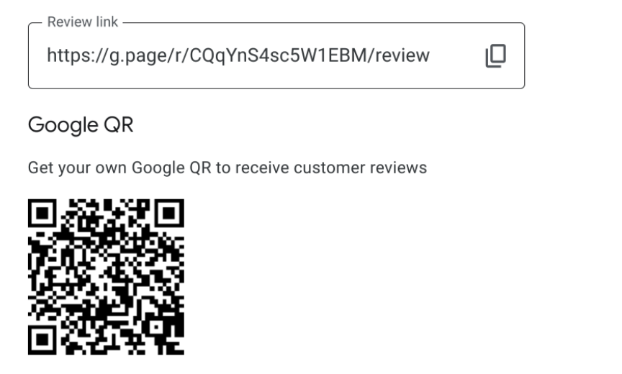Click the small alignment square in QR code
Viewport: 622px width, 374px height.
pos(156,327)
